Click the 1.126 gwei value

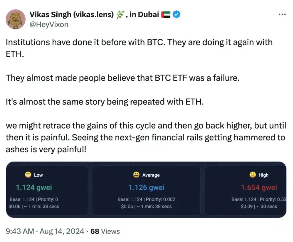click(x=146, y=187)
